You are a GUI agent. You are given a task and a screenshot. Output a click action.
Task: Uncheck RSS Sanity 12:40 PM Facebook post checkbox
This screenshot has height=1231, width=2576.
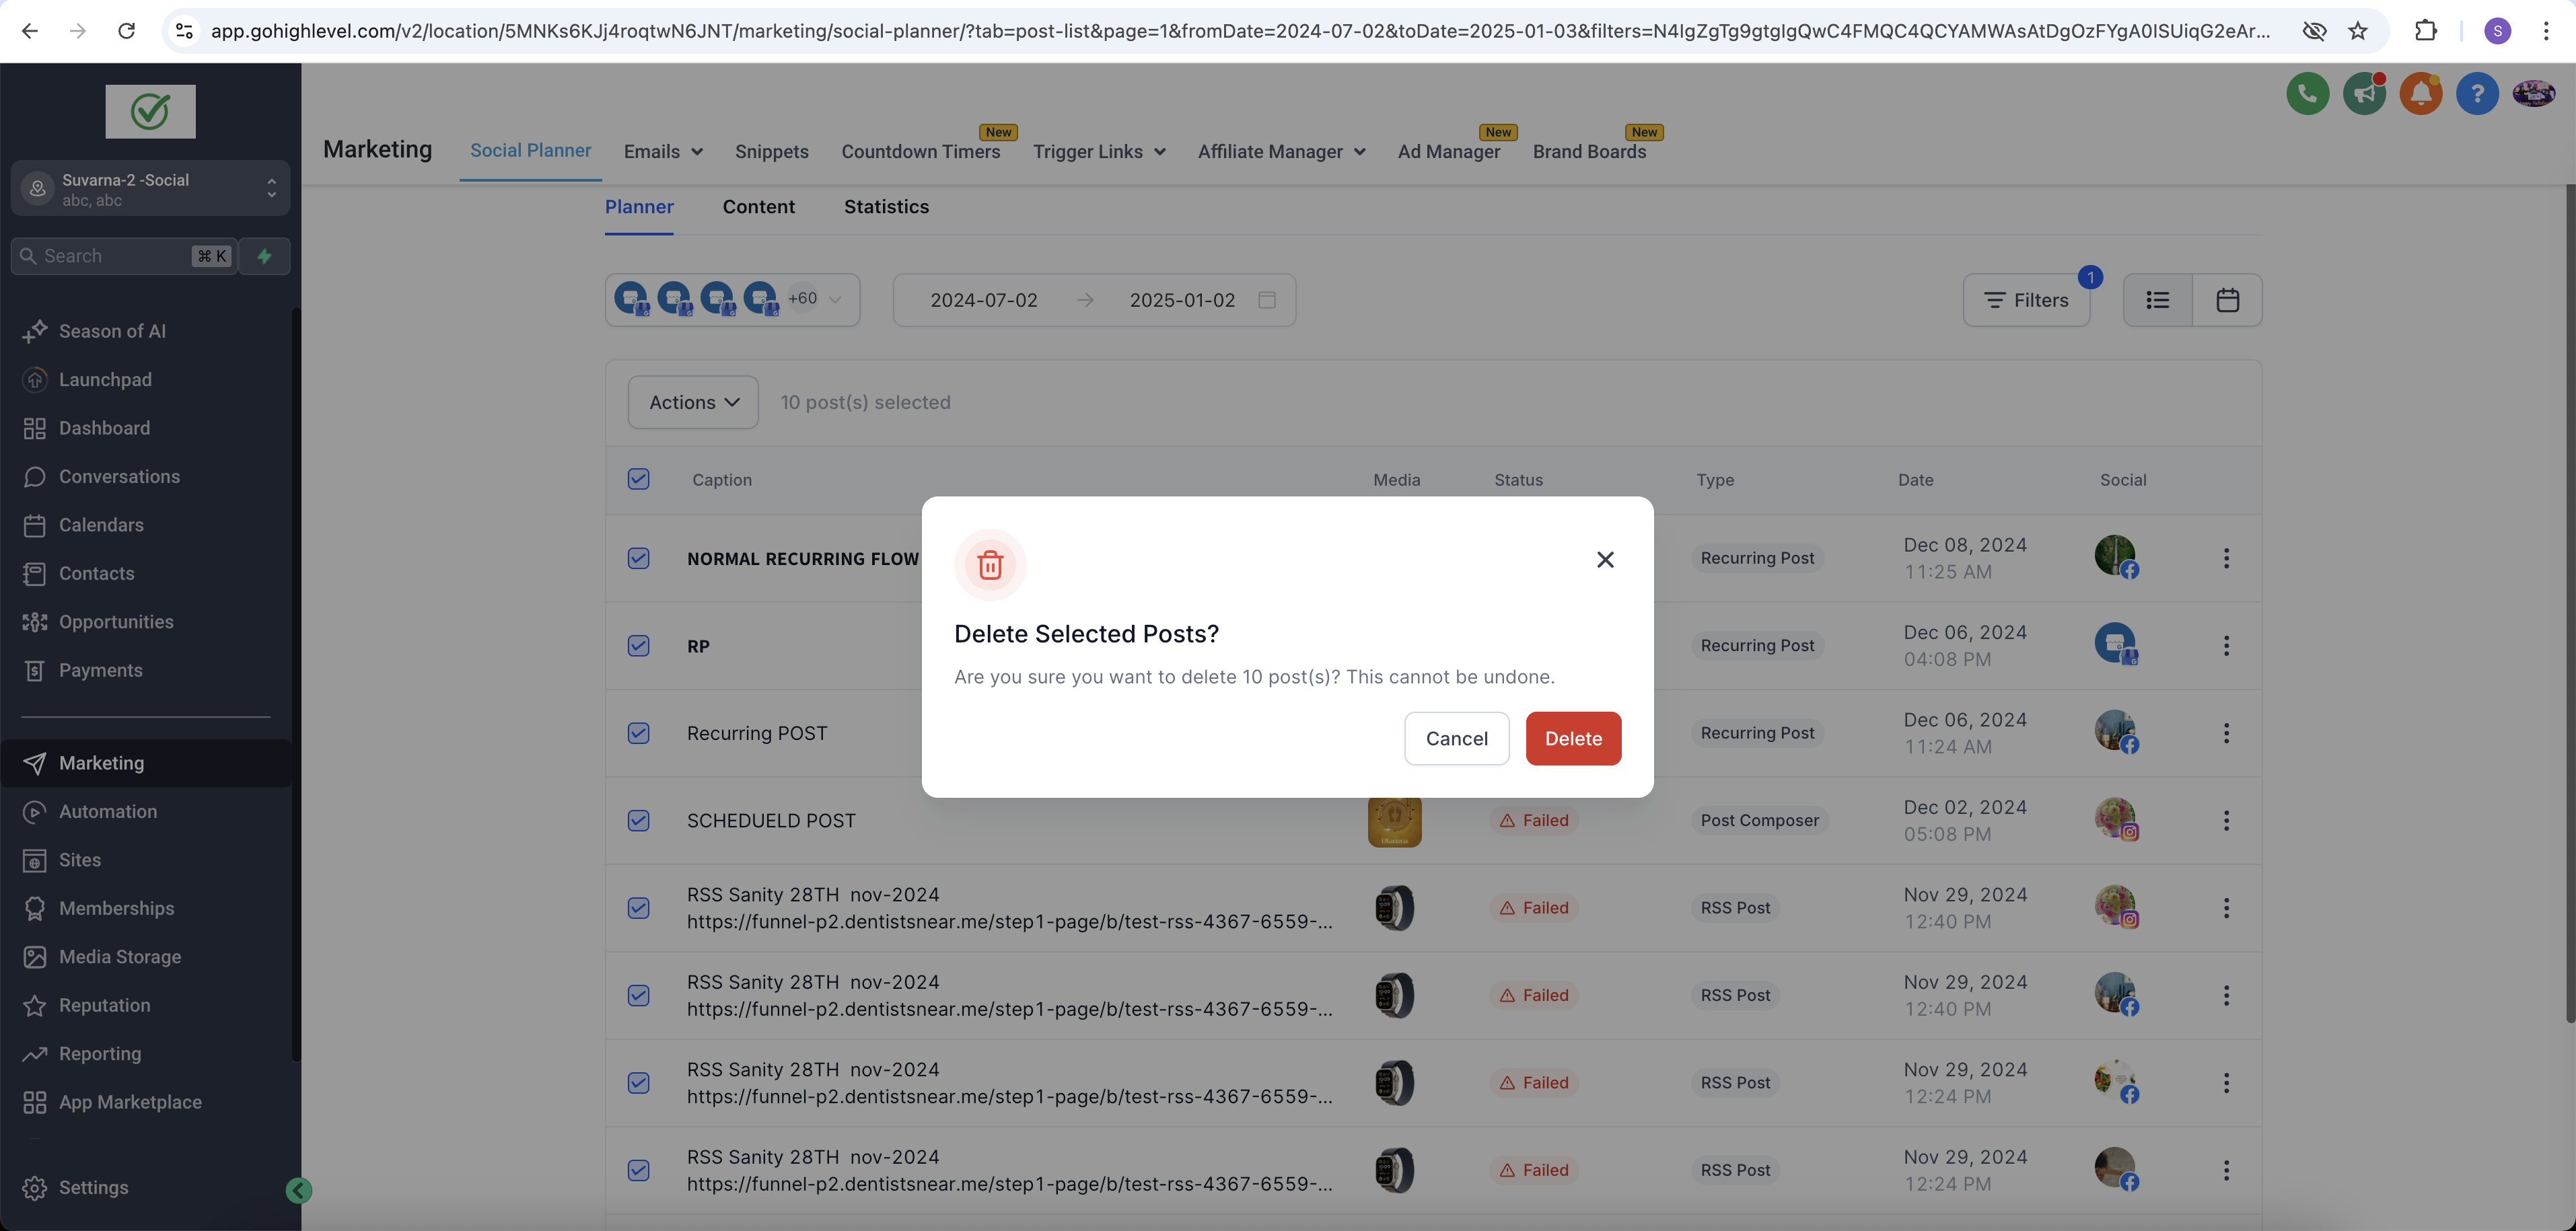(x=638, y=995)
